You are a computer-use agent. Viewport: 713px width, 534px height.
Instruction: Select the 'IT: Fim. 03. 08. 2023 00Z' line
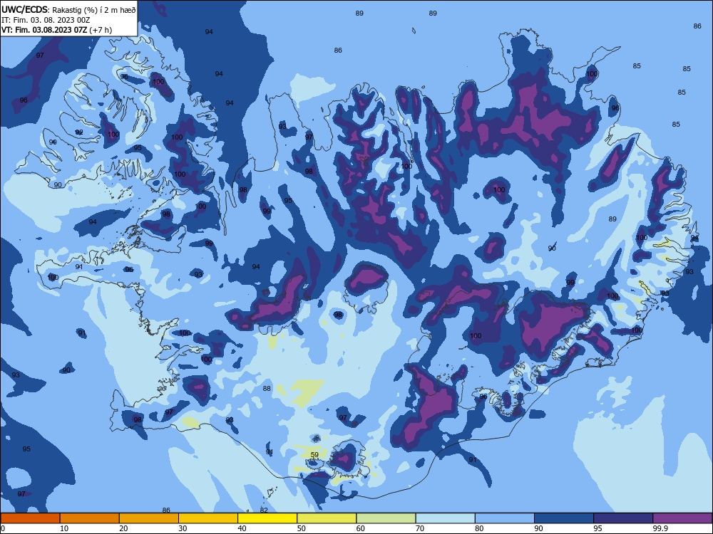tap(46, 20)
